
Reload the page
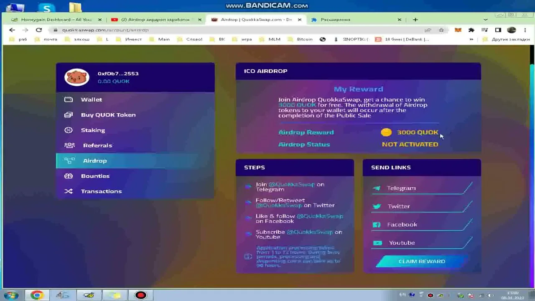coord(39,30)
